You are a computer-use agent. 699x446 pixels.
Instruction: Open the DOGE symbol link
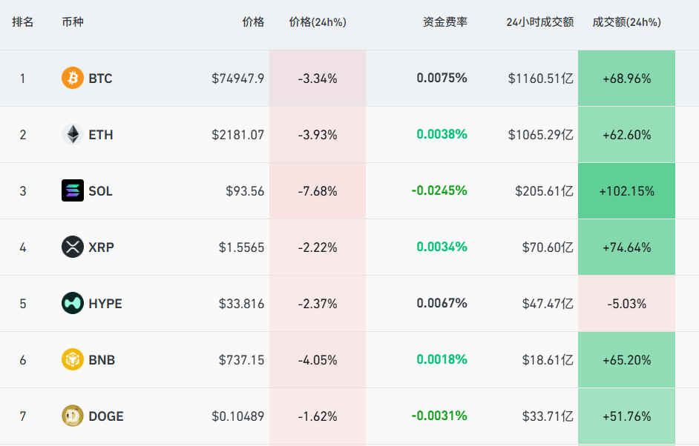[106, 416]
